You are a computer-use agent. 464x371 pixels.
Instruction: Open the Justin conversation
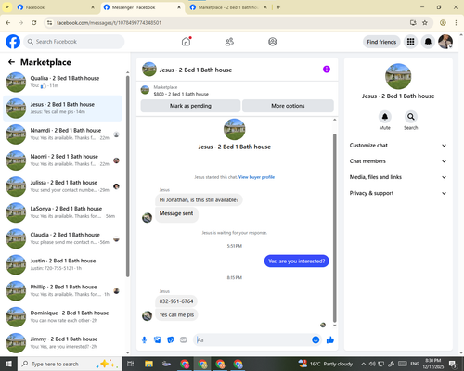pos(62,264)
